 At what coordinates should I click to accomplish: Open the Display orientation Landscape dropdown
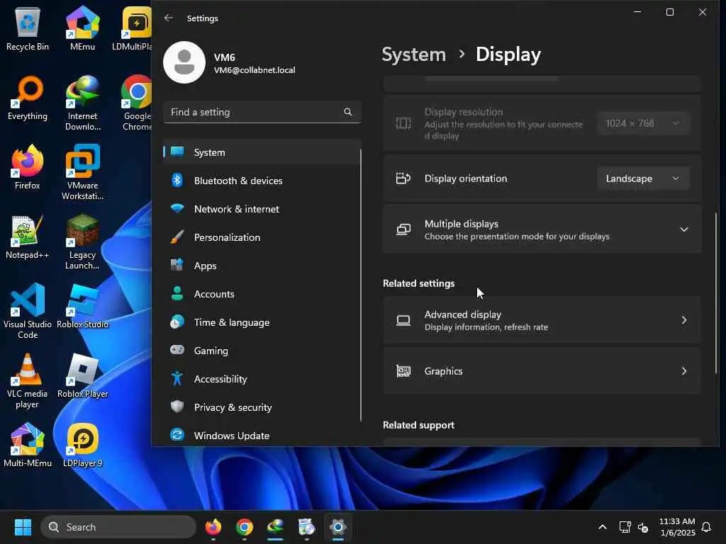tap(643, 178)
